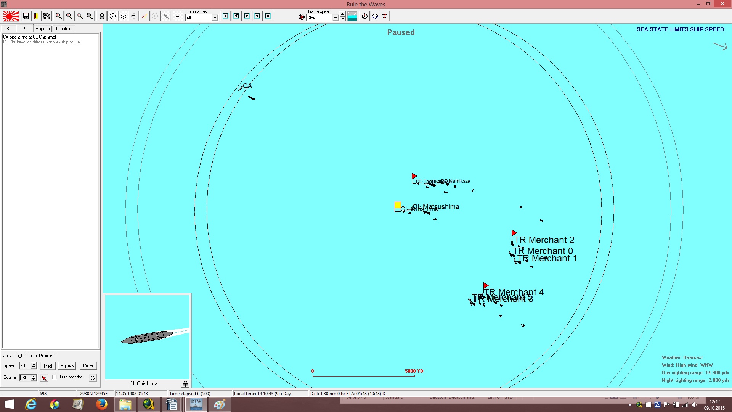Toggle the thick black line toolbar button
Screen dimensions: 732x412
134,16
